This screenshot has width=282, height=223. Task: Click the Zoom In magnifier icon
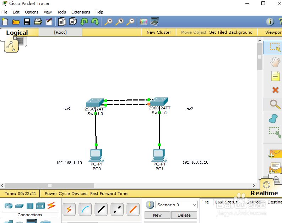pos(108,22)
